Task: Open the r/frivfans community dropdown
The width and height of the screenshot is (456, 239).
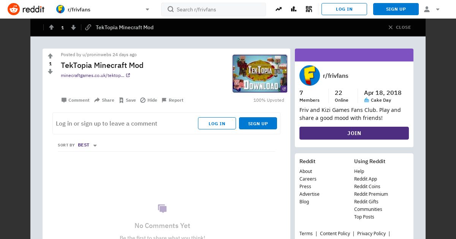Action: click(103, 9)
